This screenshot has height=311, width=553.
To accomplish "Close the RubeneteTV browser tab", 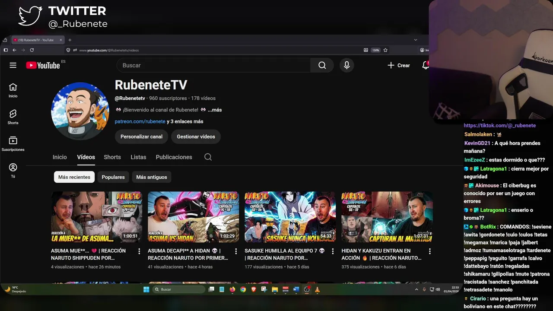I will coord(61,40).
